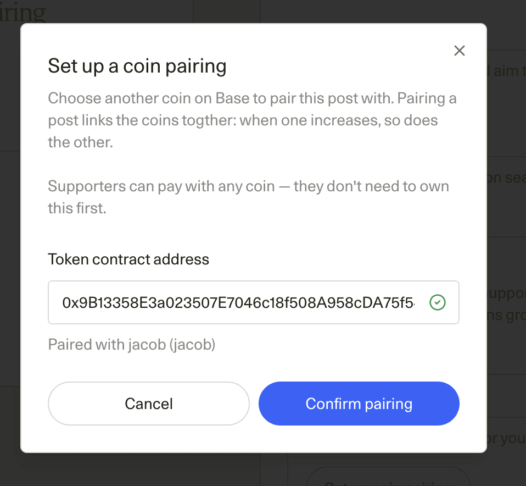
Task: Click the green validation checkmark icon
Action: click(x=438, y=302)
